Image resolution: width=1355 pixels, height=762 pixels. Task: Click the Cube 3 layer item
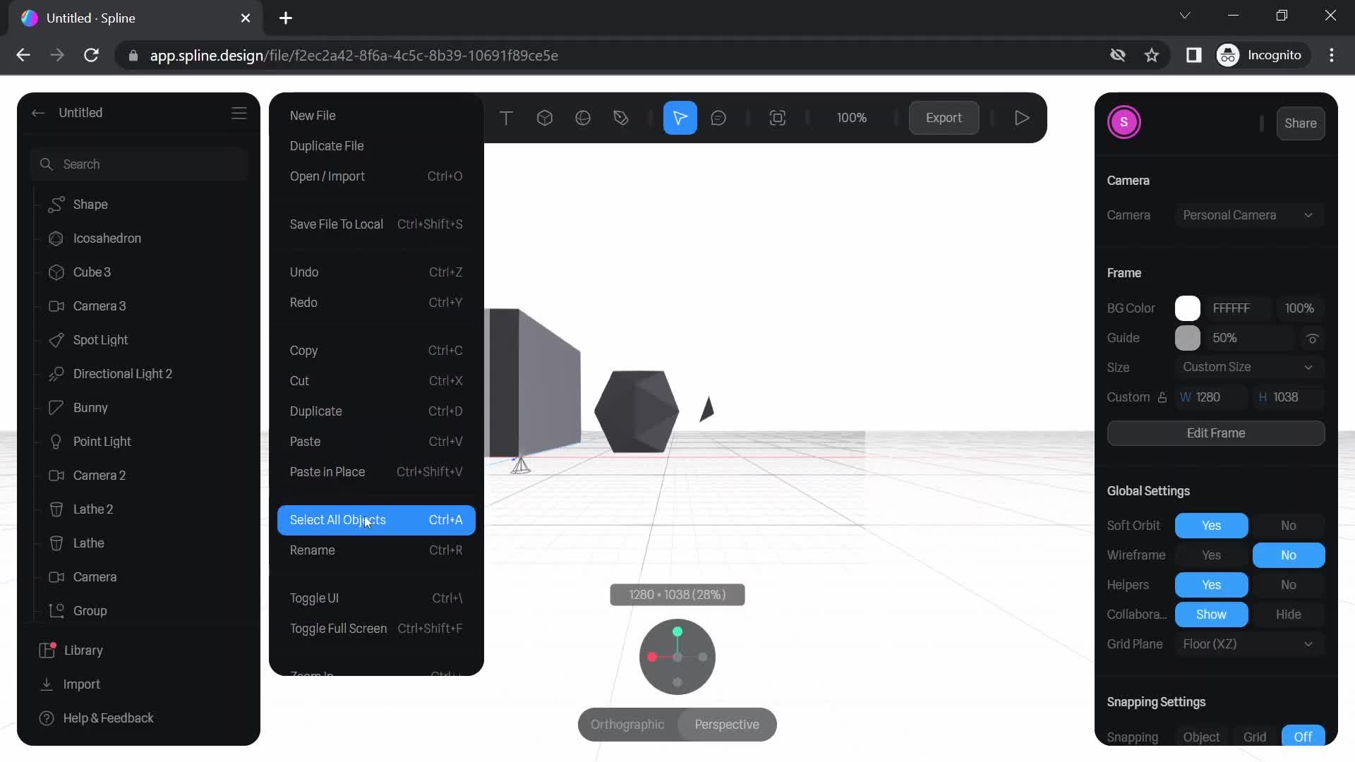[x=92, y=272]
